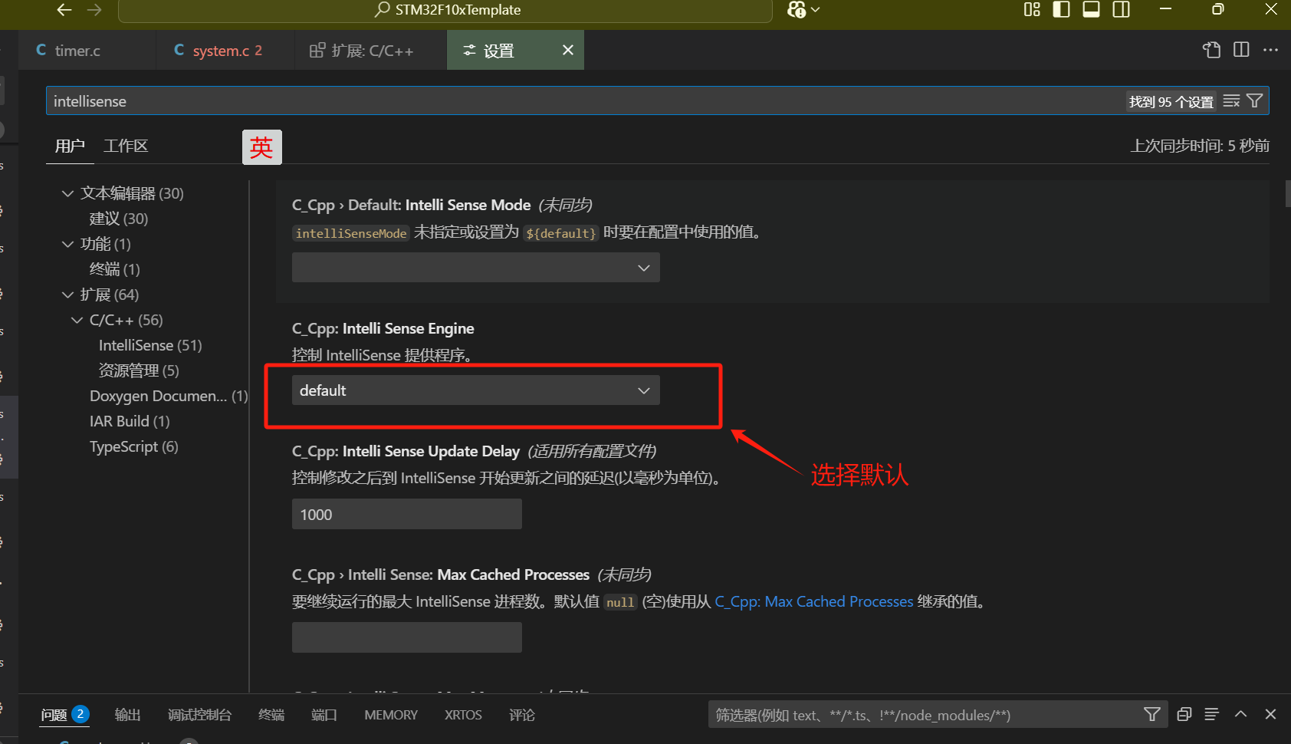Go back with the left arrow
This screenshot has width=1291, height=744.
pyautogui.click(x=64, y=10)
